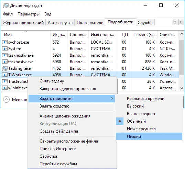Image resolution: width=185 pixels, height=169 pixels.
Task: Select the System process name
Action: pyautogui.click(x=15, y=49)
